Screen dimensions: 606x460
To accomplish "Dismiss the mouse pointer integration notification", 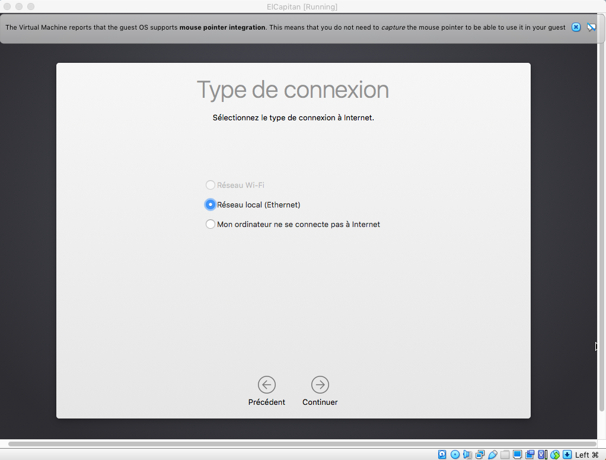I will 576,27.
